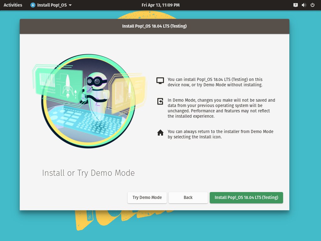This screenshot has width=321, height=241.
Task: Open the power menu icon
Action: [313, 5]
